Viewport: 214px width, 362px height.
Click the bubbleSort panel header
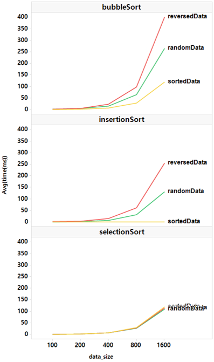121,7
